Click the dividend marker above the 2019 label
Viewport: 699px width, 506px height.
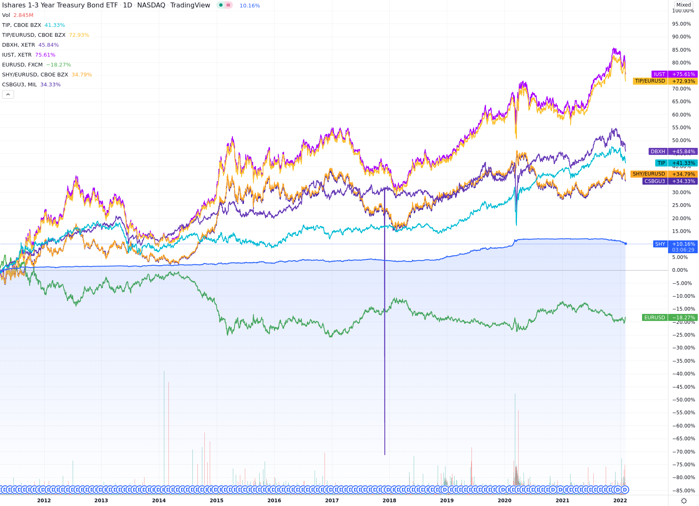pos(444,490)
